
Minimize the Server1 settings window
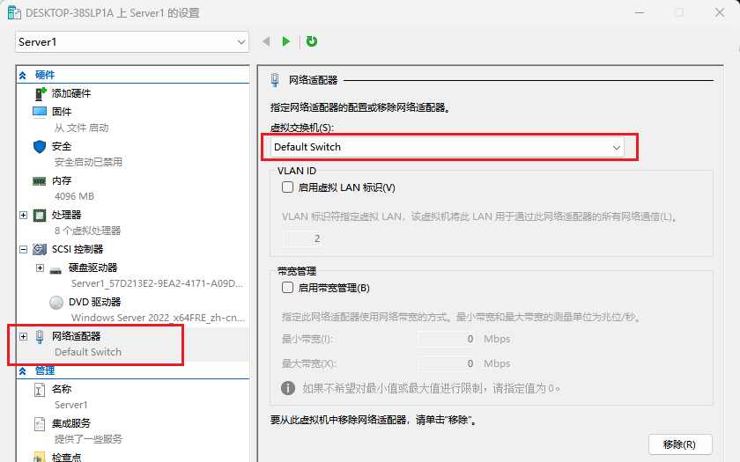click(x=640, y=12)
